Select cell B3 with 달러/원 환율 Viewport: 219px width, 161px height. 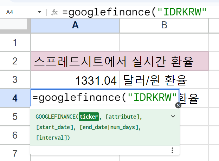pos(164,80)
